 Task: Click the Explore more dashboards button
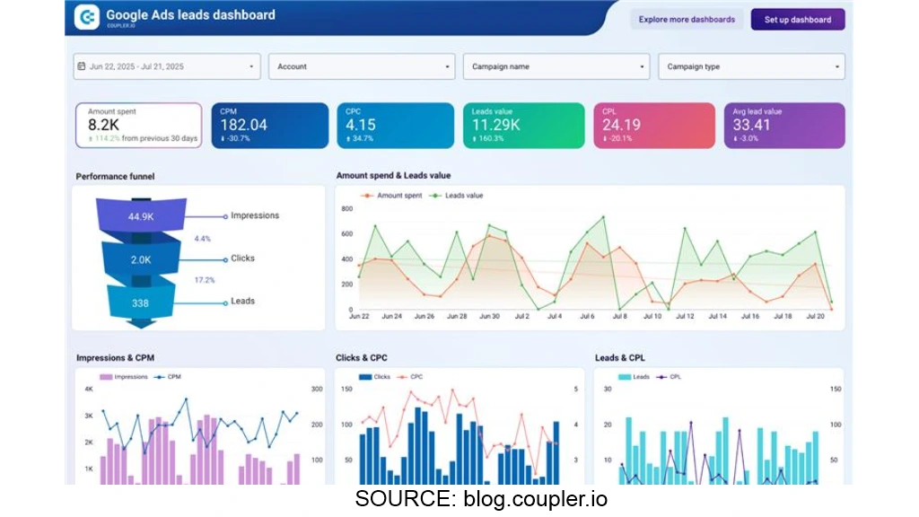pos(687,19)
